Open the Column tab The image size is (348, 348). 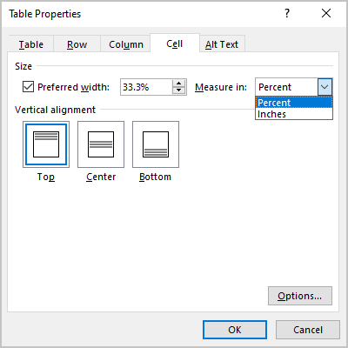[x=126, y=44]
